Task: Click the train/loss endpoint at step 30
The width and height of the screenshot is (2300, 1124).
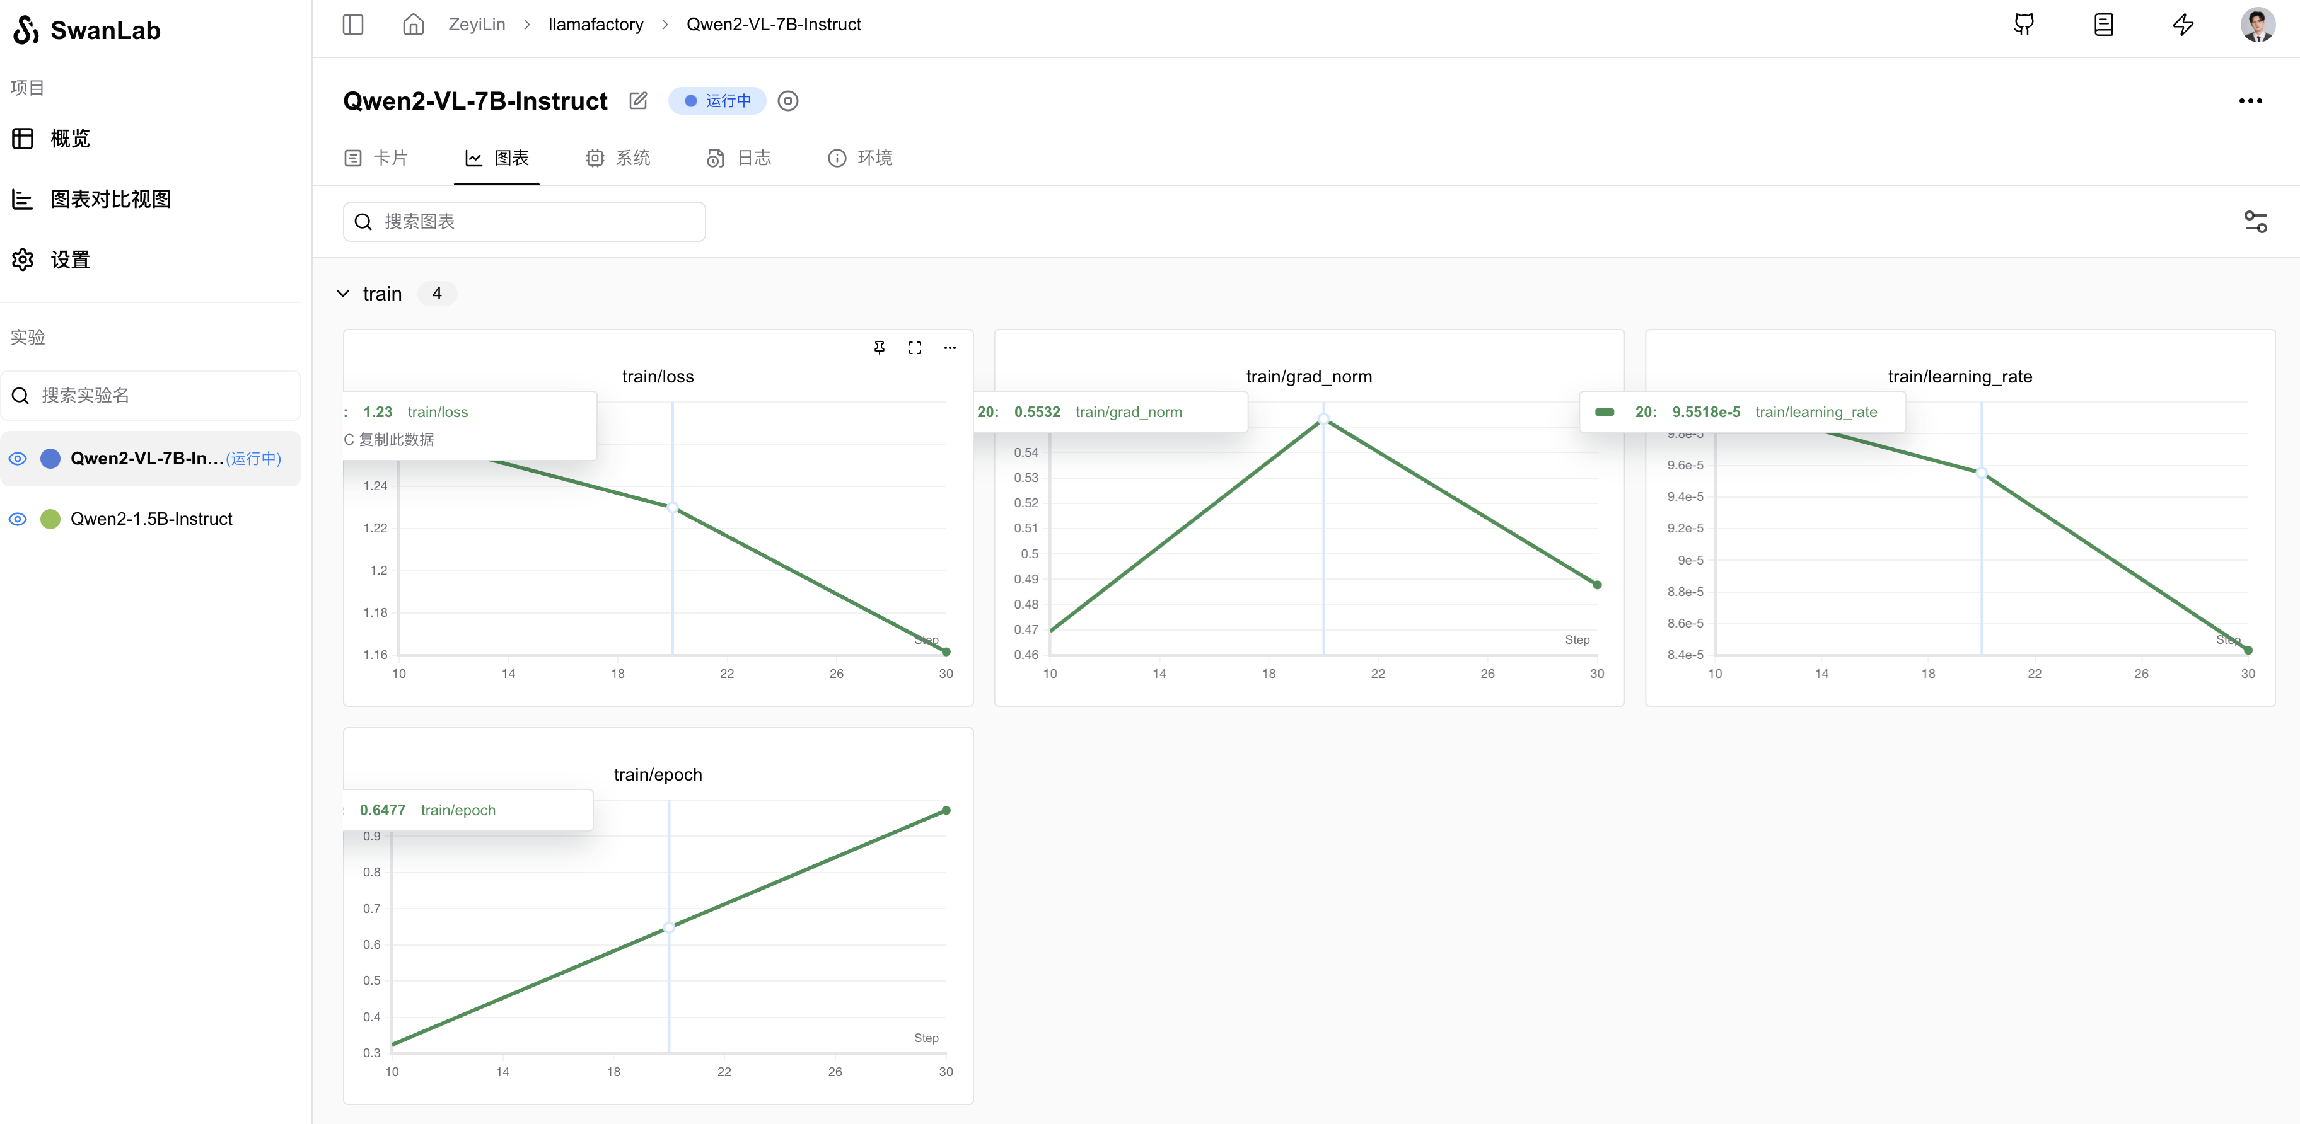Action: 946,651
